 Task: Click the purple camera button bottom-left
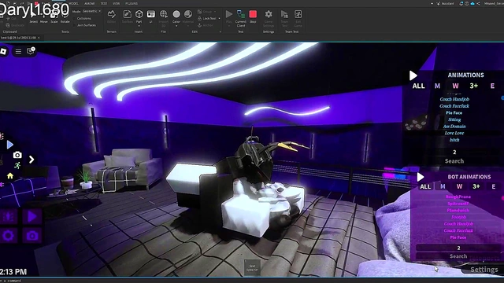(31, 236)
